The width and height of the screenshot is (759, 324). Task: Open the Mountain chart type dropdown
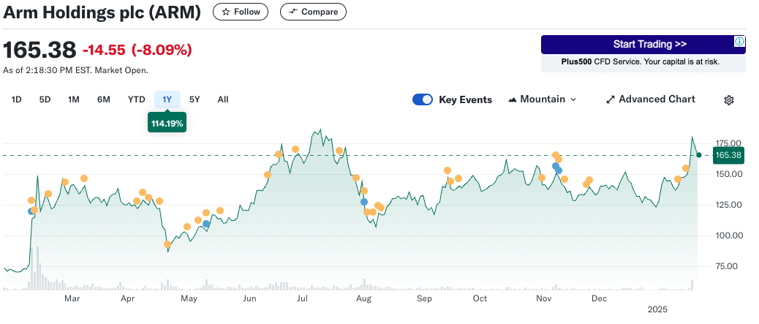[542, 99]
